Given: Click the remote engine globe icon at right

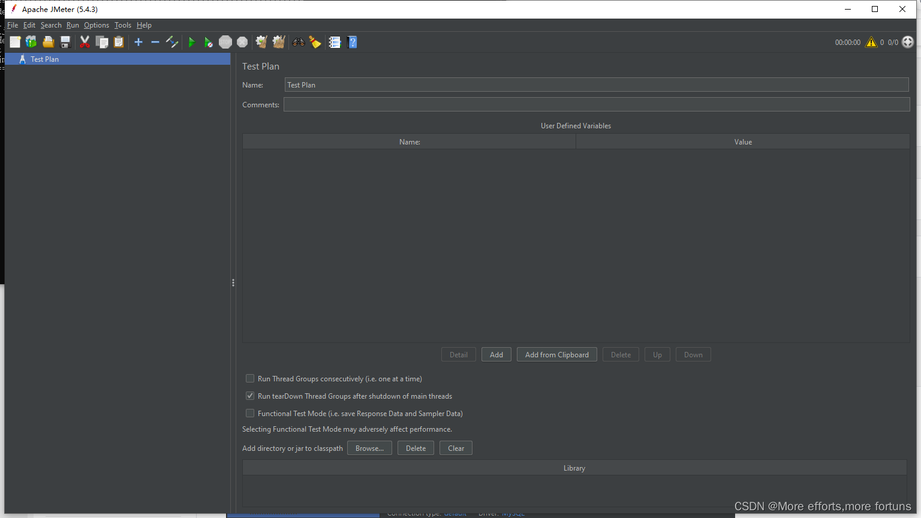Looking at the screenshot, I should coord(908,42).
